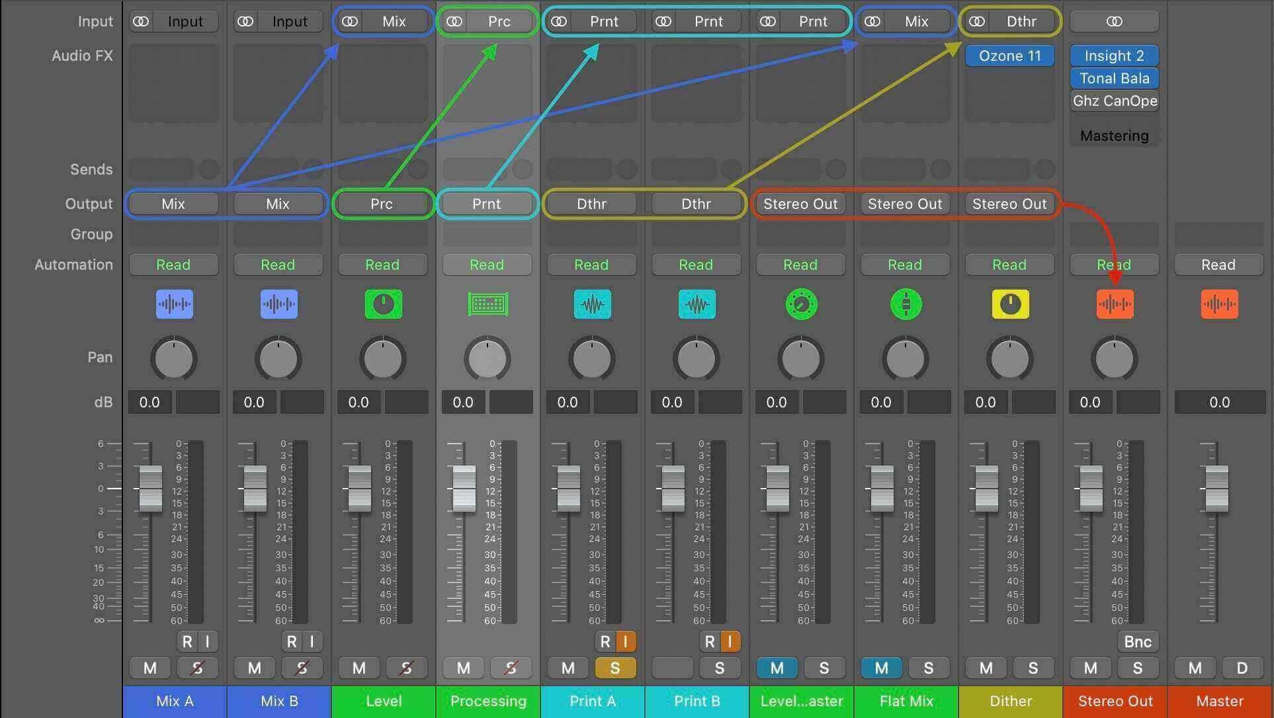Toggle input monitoring on Print B
This screenshot has height=718, width=1274.
tap(730, 641)
